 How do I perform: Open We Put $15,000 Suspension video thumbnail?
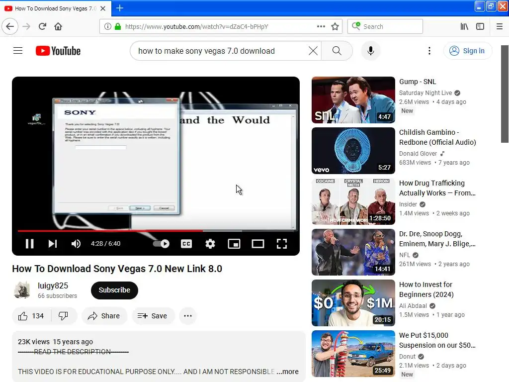click(x=353, y=354)
